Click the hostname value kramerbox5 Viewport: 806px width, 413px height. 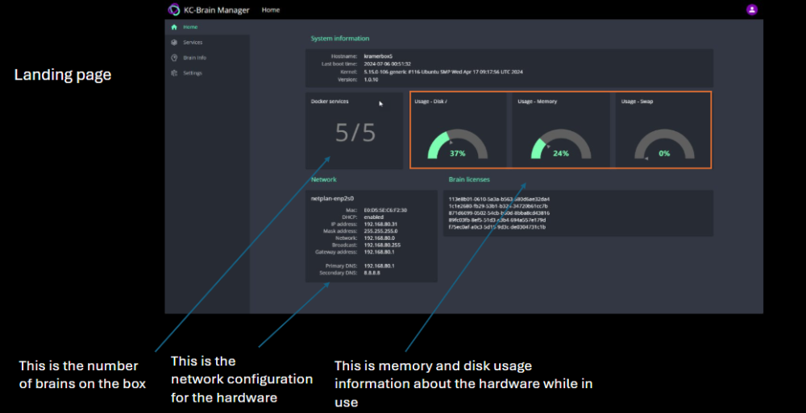coord(378,56)
